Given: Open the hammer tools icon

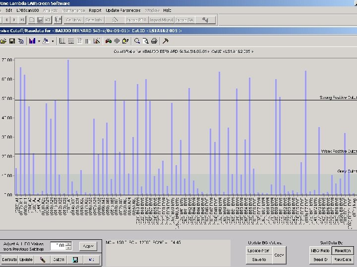Looking at the screenshot, I should [166, 41].
